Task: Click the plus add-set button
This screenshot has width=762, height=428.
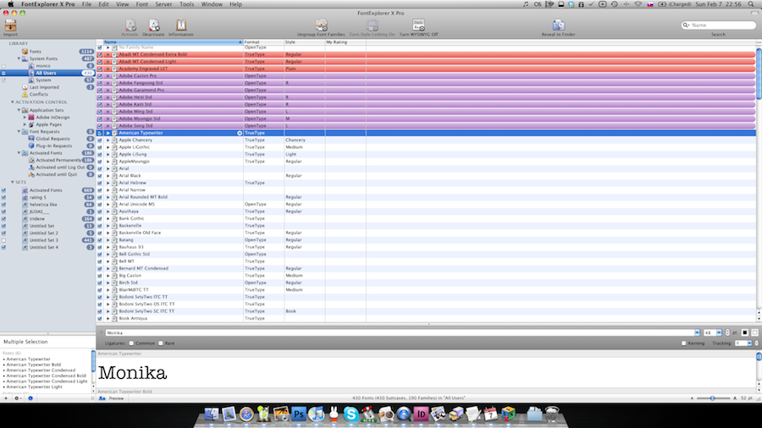Action: pos(6,398)
